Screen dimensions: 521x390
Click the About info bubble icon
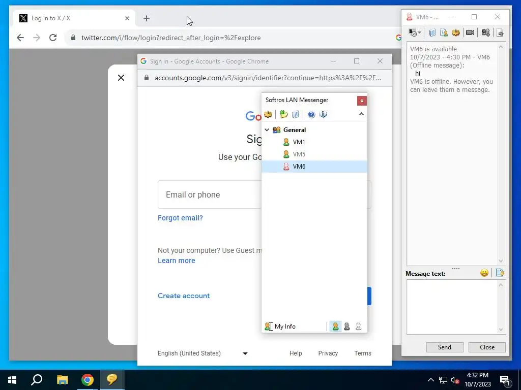(323, 114)
